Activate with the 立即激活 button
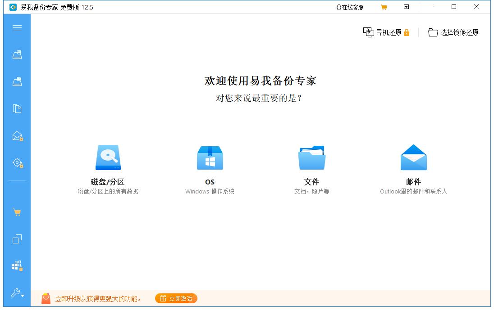The height and width of the screenshot is (310, 494). (x=176, y=298)
